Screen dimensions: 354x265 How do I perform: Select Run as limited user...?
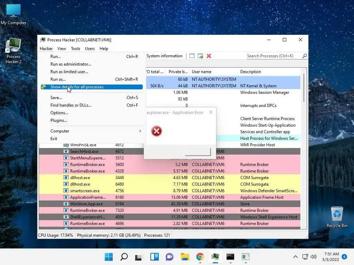coord(92,72)
